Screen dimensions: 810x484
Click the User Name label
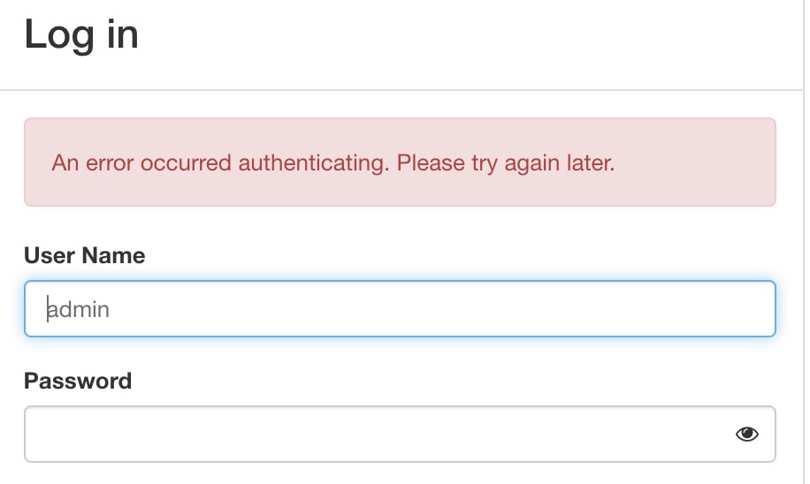click(x=85, y=255)
